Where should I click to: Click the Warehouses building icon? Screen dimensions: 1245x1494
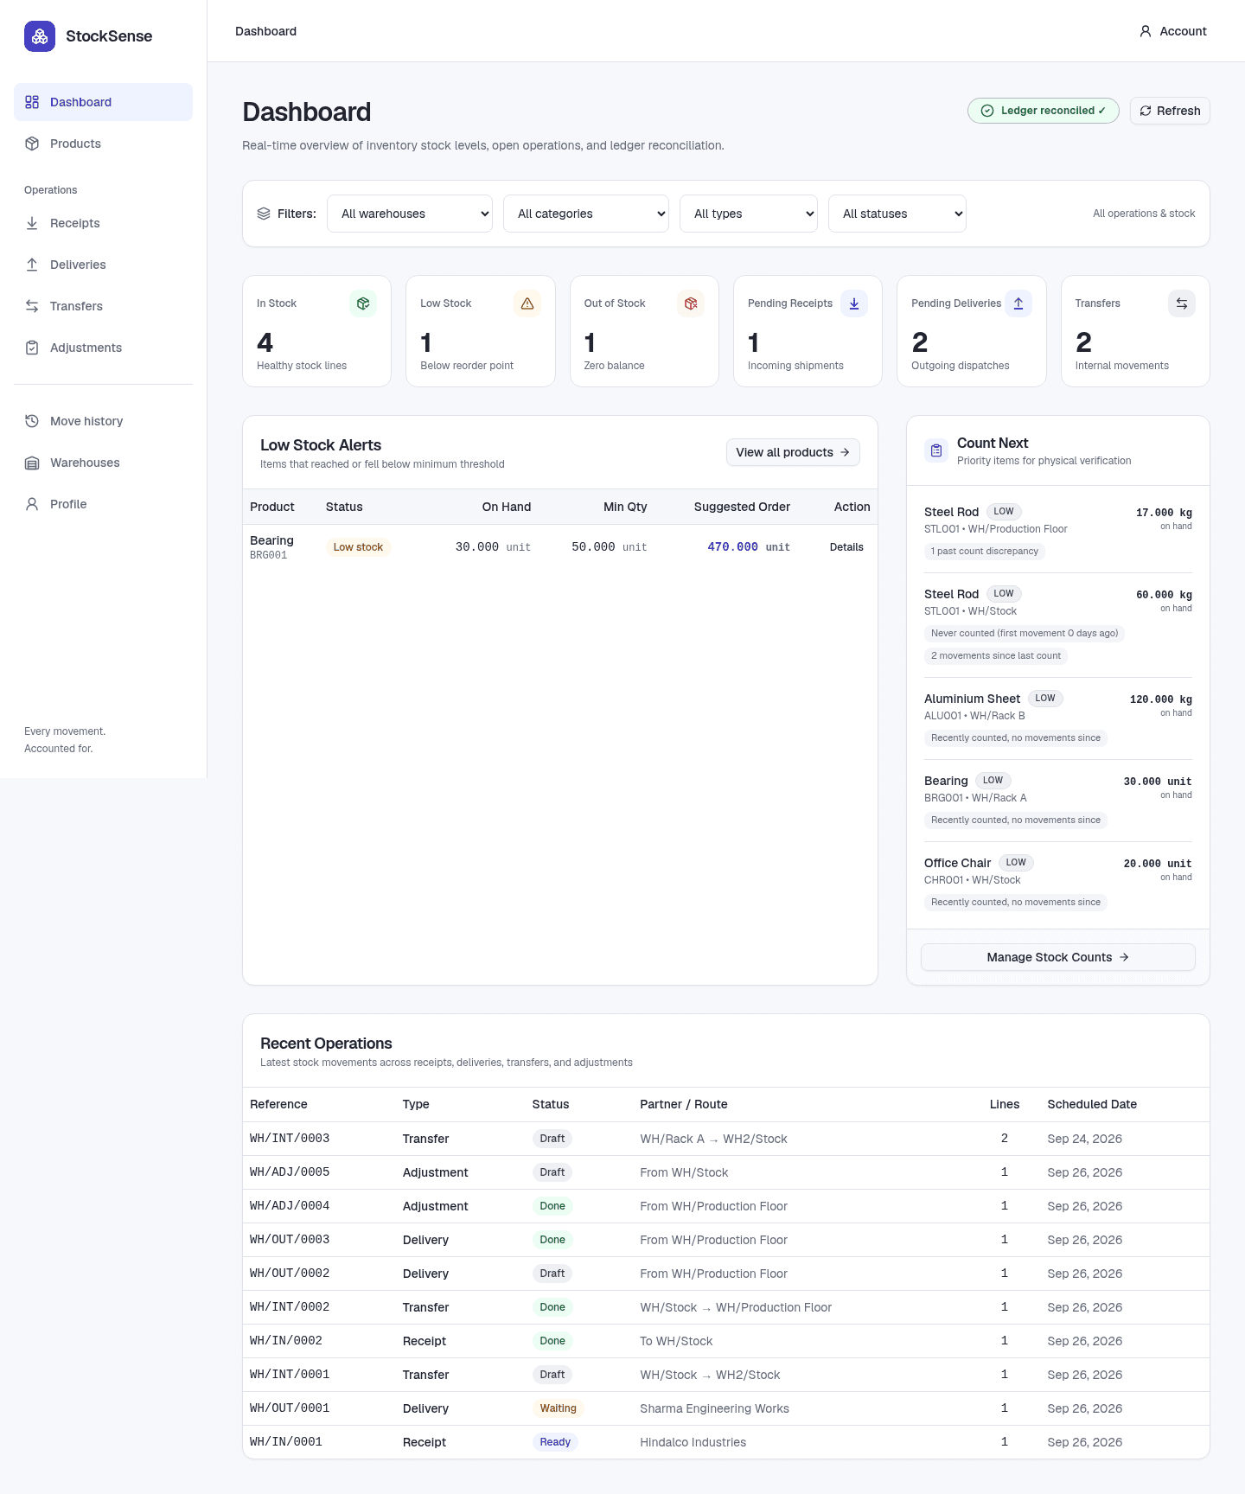point(32,463)
